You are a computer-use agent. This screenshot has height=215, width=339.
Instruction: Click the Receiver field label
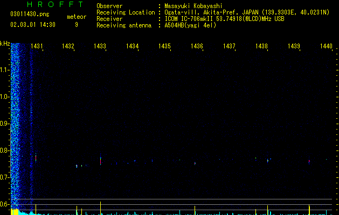click(x=109, y=19)
